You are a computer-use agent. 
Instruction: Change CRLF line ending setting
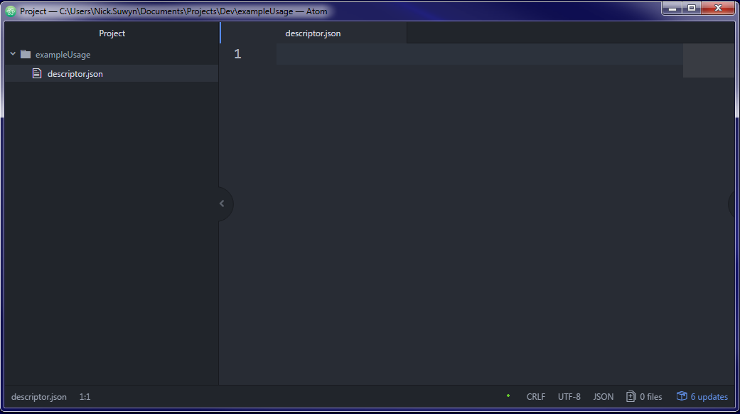(x=536, y=397)
